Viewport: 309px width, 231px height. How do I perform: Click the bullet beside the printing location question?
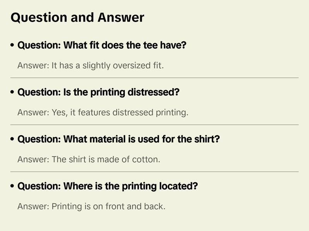(13, 187)
